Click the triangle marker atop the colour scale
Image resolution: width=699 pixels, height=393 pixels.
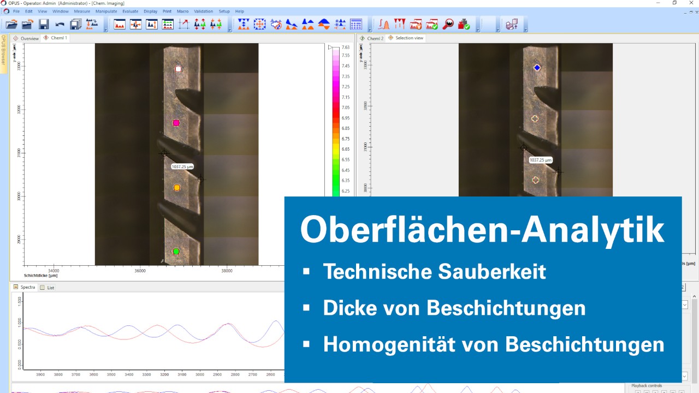(330, 47)
